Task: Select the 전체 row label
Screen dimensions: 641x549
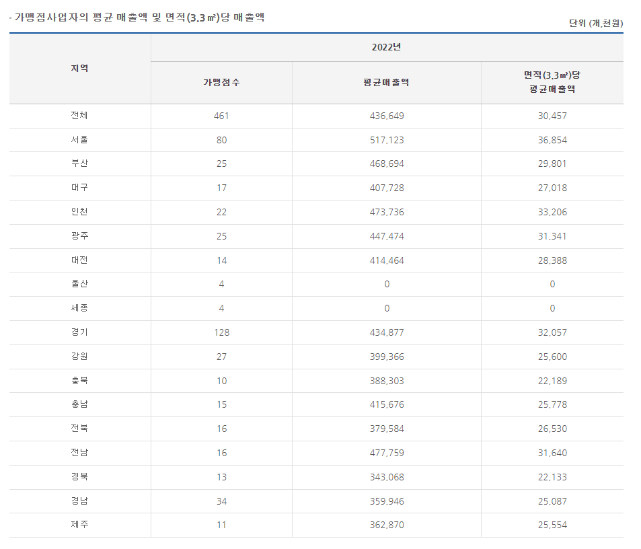Action: pyautogui.click(x=79, y=116)
